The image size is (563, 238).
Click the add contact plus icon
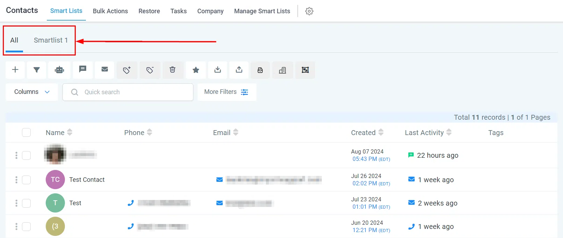(15, 70)
